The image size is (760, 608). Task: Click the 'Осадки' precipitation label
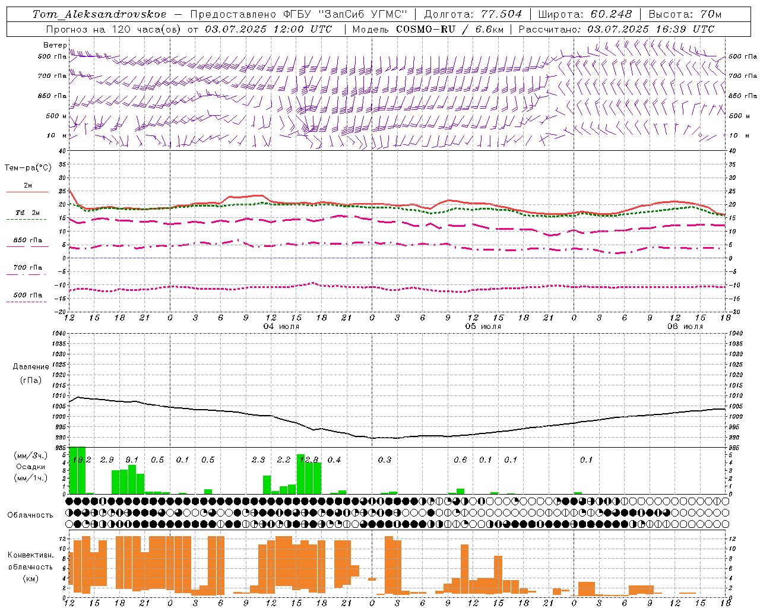(30, 467)
